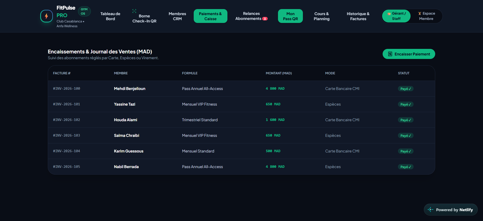Open the Mon Pass QR tab
The height and width of the screenshot is (221, 483).
click(290, 16)
